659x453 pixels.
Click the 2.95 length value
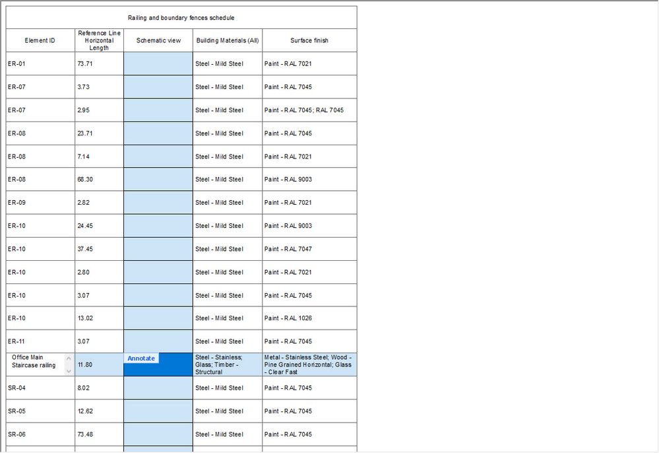click(83, 110)
